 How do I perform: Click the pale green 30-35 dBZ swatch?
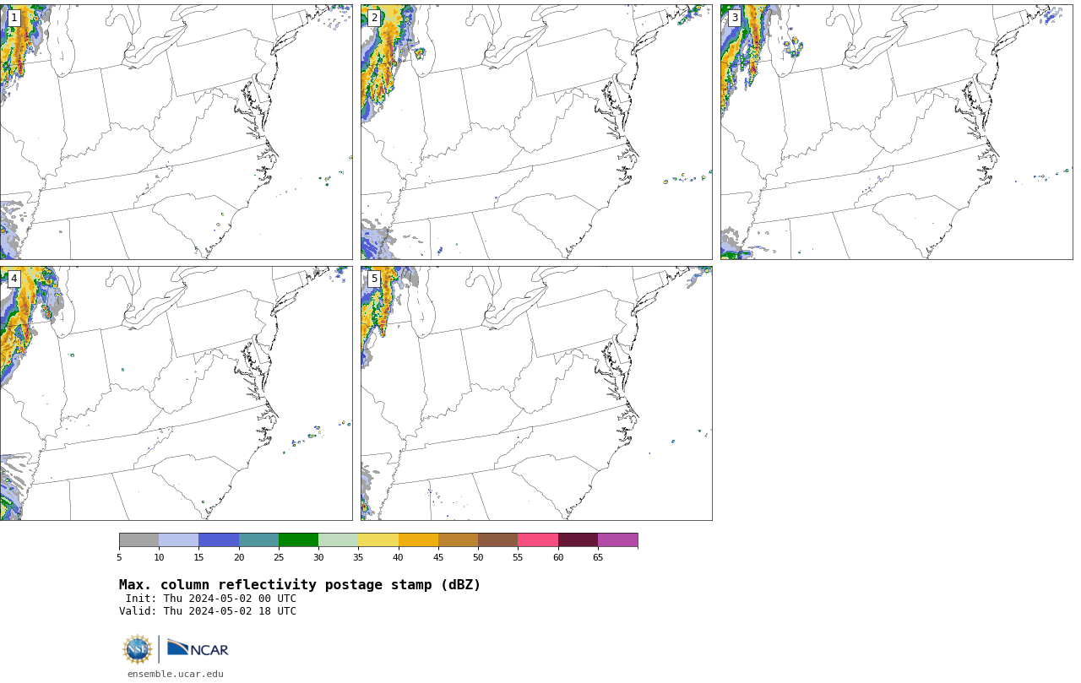338,540
